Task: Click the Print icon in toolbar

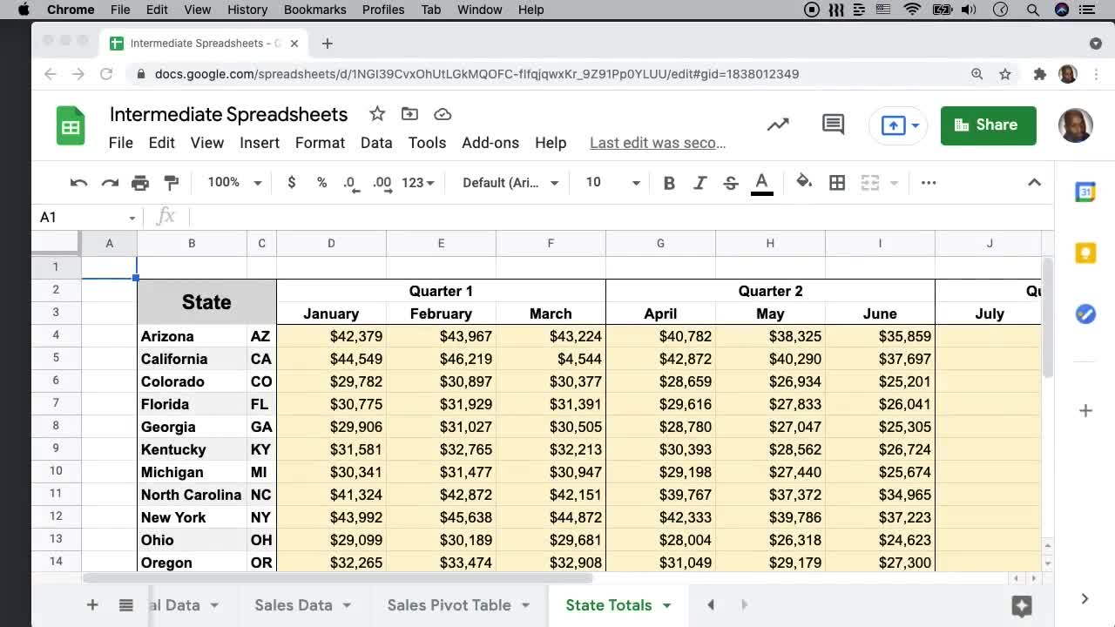Action: point(140,183)
